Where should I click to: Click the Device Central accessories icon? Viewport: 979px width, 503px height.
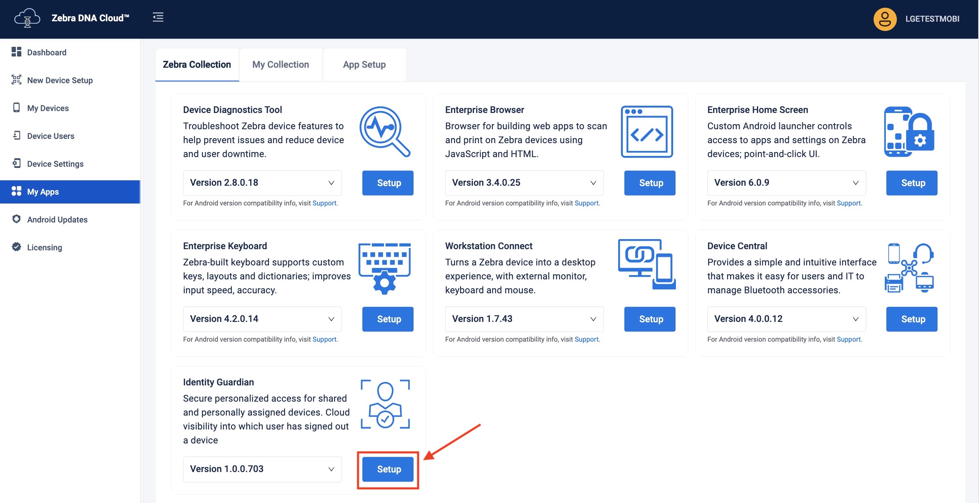909,268
